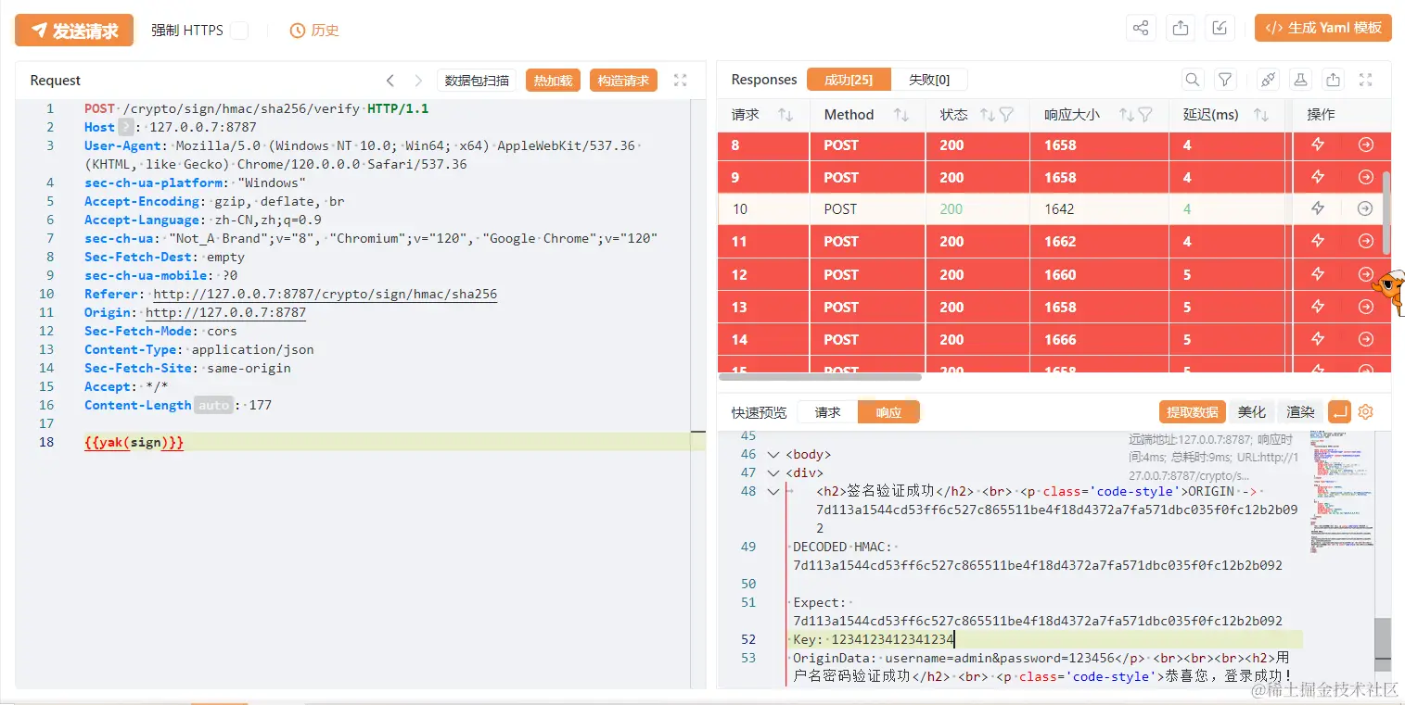Click the share icon in top toolbar
1405x705 pixels.
point(1141,29)
